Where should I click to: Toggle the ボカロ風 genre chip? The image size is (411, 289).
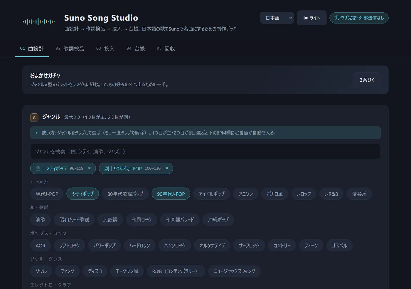pos(275,194)
